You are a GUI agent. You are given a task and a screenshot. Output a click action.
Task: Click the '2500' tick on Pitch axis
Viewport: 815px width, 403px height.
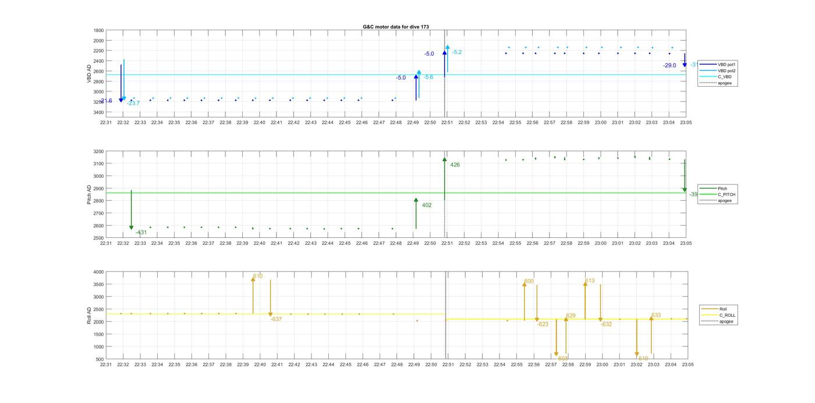[98, 238]
